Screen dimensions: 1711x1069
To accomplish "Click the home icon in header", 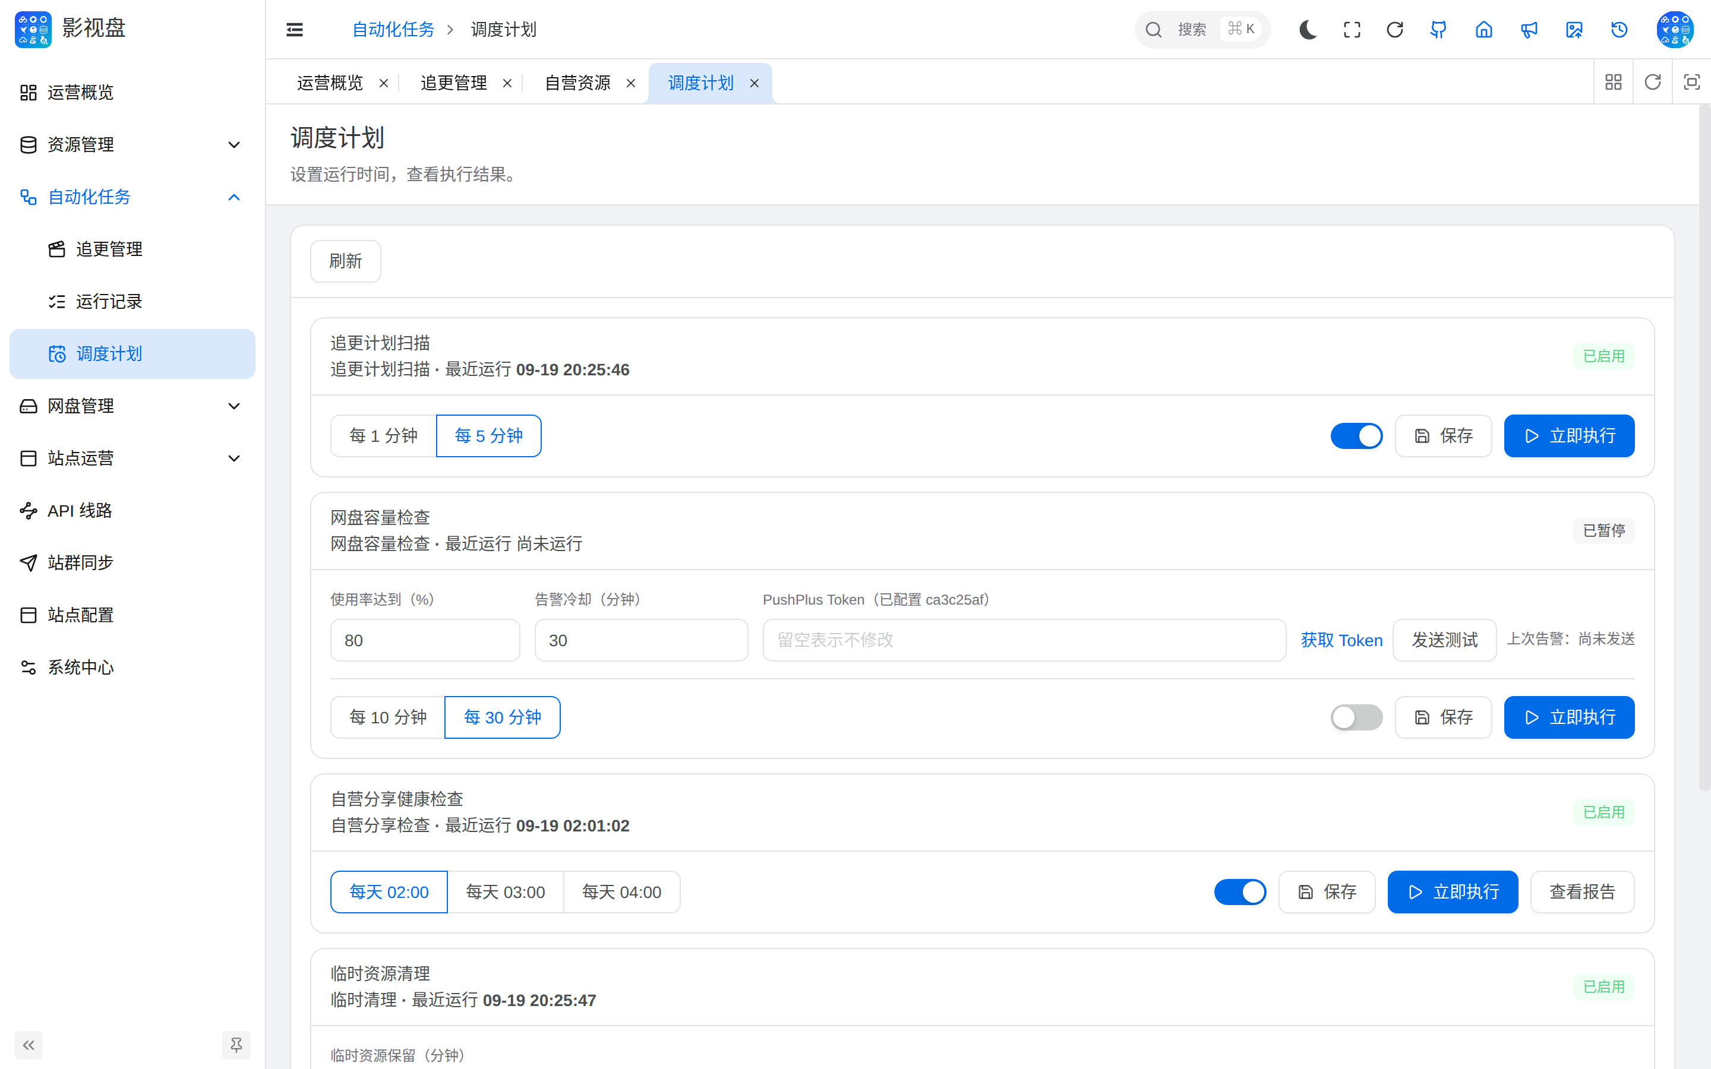I will point(1484,30).
